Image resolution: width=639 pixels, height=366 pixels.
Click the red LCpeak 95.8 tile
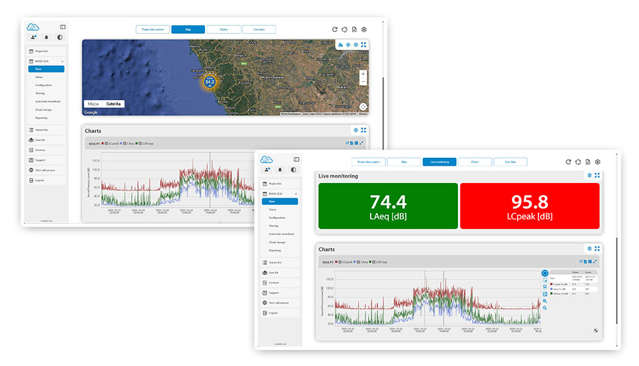[x=529, y=205]
